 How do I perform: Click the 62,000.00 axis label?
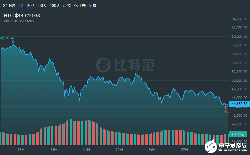[240, 28]
